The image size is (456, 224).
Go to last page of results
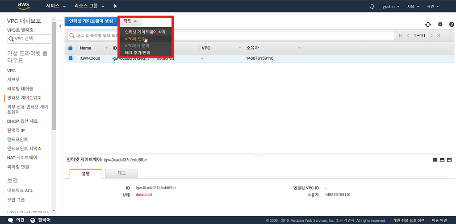tap(438, 35)
